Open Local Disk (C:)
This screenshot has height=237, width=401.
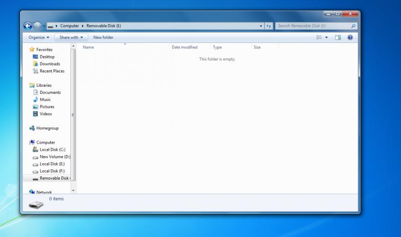coord(53,149)
